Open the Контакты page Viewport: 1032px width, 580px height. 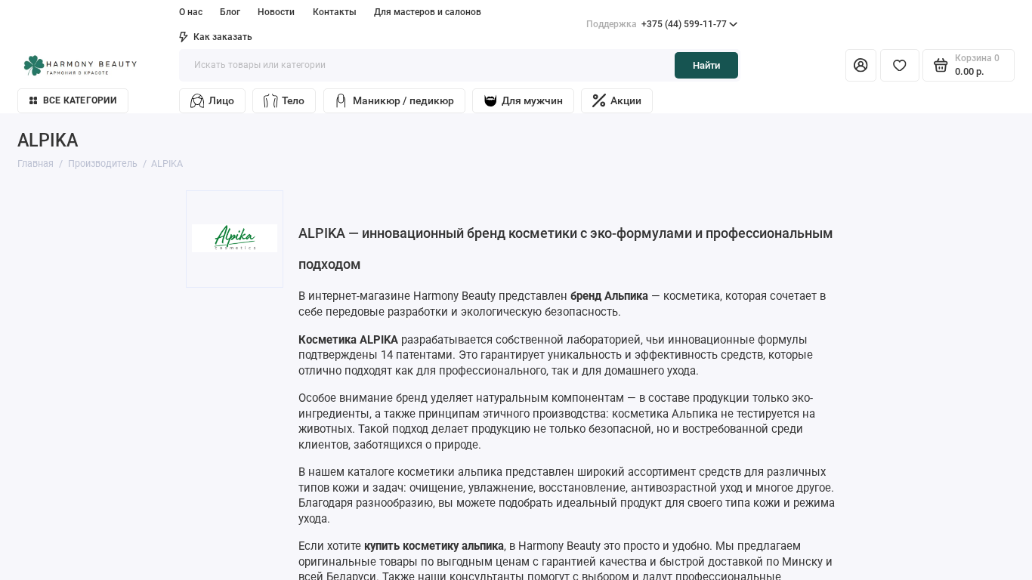pyautogui.click(x=334, y=12)
